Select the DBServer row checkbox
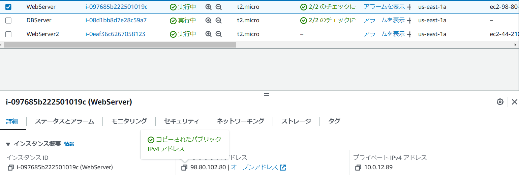The height and width of the screenshot is (175, 519). (x=8, y=20)
